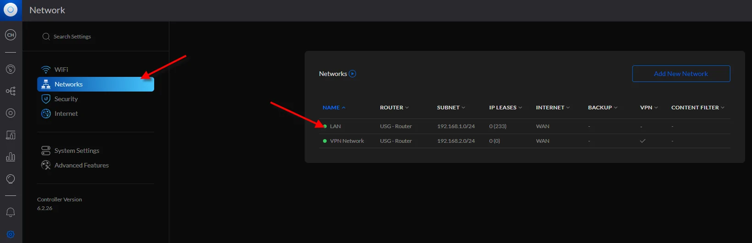Screen dimensions: 752x243
Task: Sort table by SUBNET column
Action: pos(451,108)
